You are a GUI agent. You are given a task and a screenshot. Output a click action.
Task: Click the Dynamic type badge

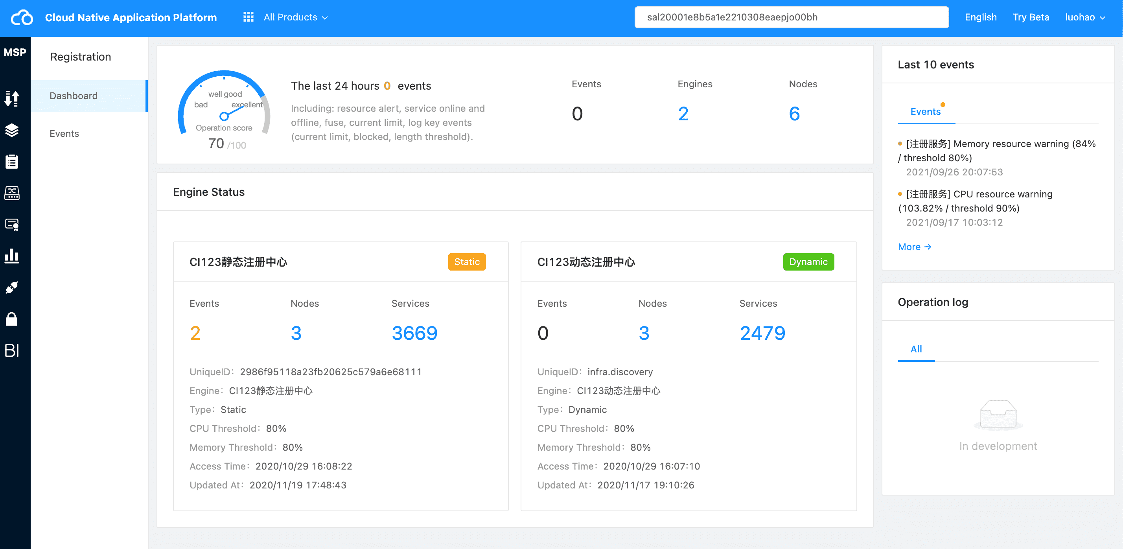pyautogui.click(x=808, y=262)
